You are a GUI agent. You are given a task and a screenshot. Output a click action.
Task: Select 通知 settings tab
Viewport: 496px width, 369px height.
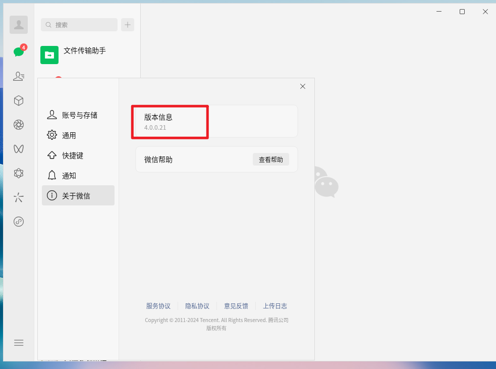78,176
